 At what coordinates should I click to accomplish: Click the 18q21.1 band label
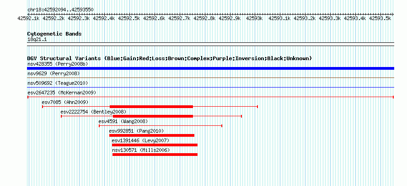(37, 39)
